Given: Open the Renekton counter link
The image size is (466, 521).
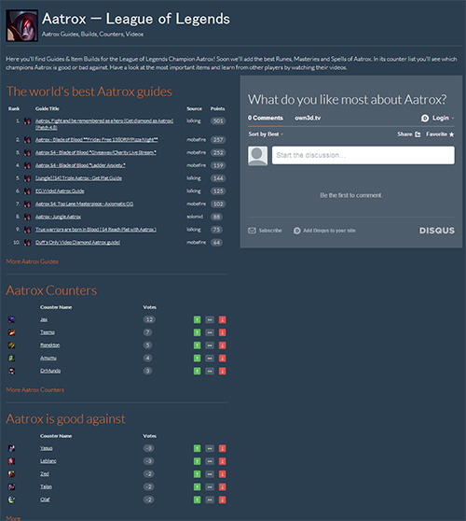Looking at the screenshot, I should [x=50, y=345].
